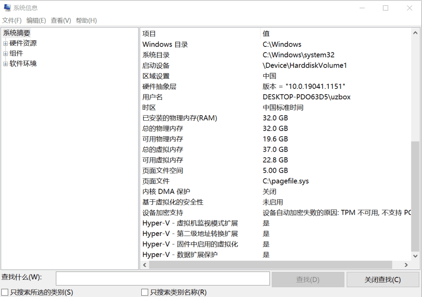Expand the 软件环境 tree node

click(x=5, y=64)
